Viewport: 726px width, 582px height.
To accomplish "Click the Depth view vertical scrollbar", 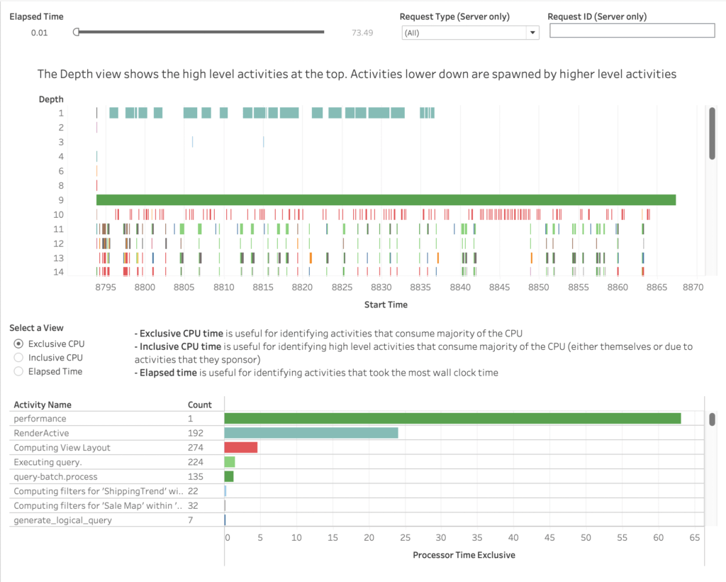I will pyautogui.click(x=712, y=133).
